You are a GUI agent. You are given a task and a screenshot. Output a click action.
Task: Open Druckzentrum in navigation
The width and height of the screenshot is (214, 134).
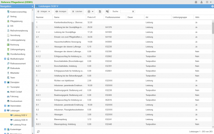pyautogui.click(x=15, y=101)
